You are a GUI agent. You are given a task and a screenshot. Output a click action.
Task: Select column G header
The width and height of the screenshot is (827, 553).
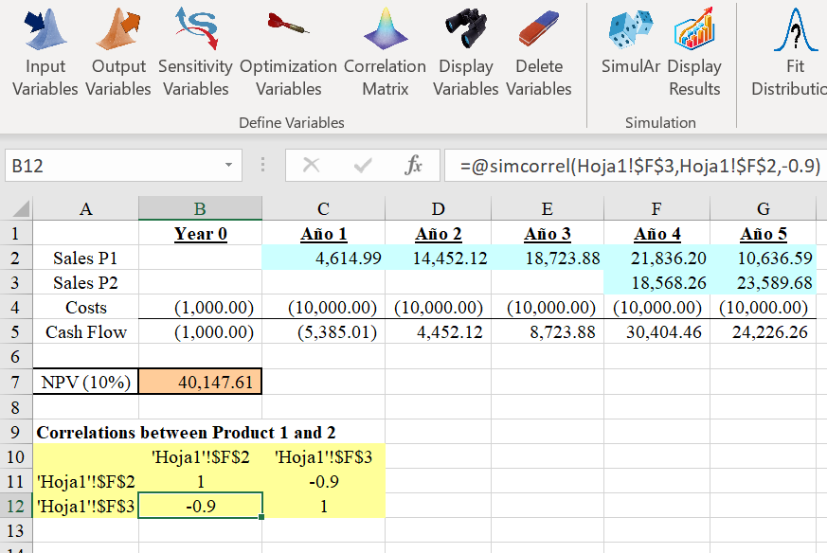(x=764, y=208)
